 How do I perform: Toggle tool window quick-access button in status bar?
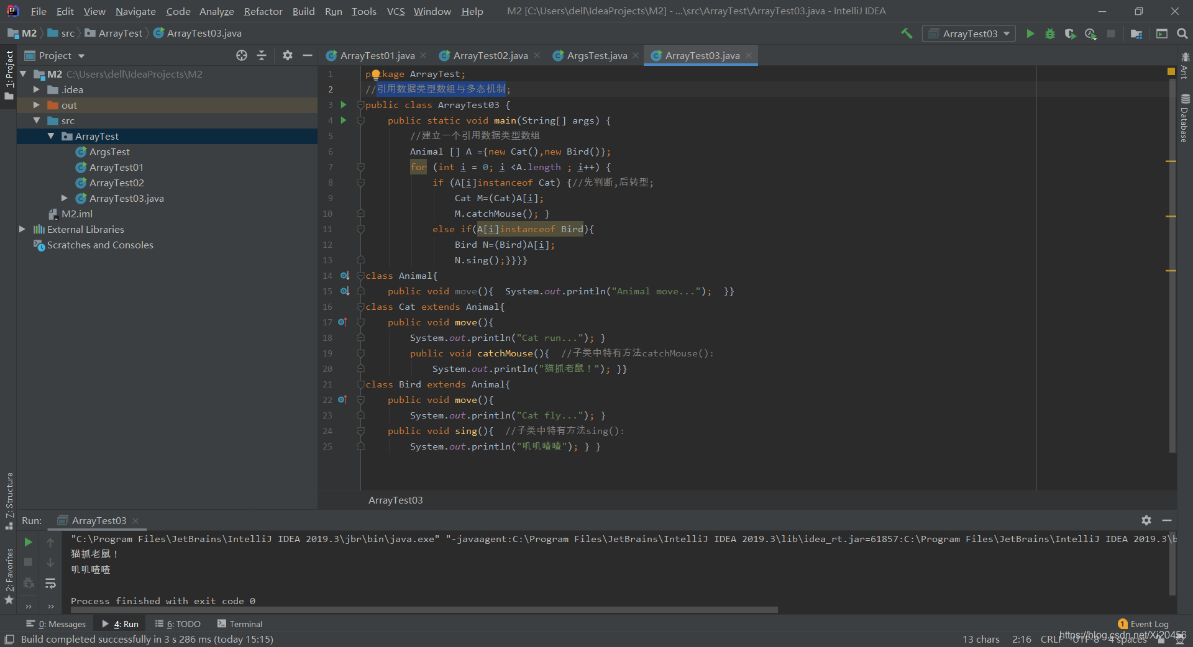tap(9, 639)
